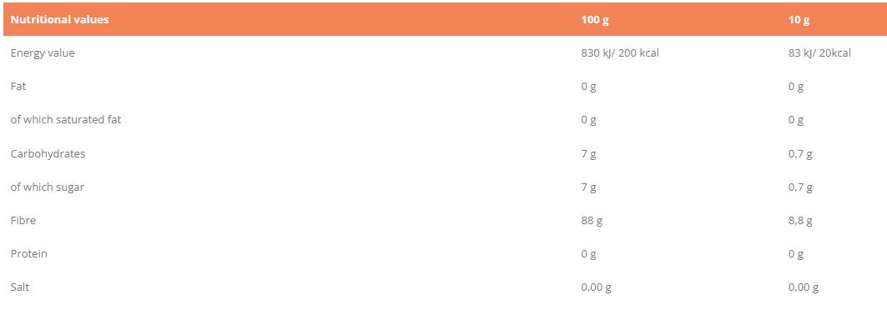This screenshot has height=315, width=887.
Task: Click the "830 kJ/ 200 kcal" value
Action: pos(620,53)
